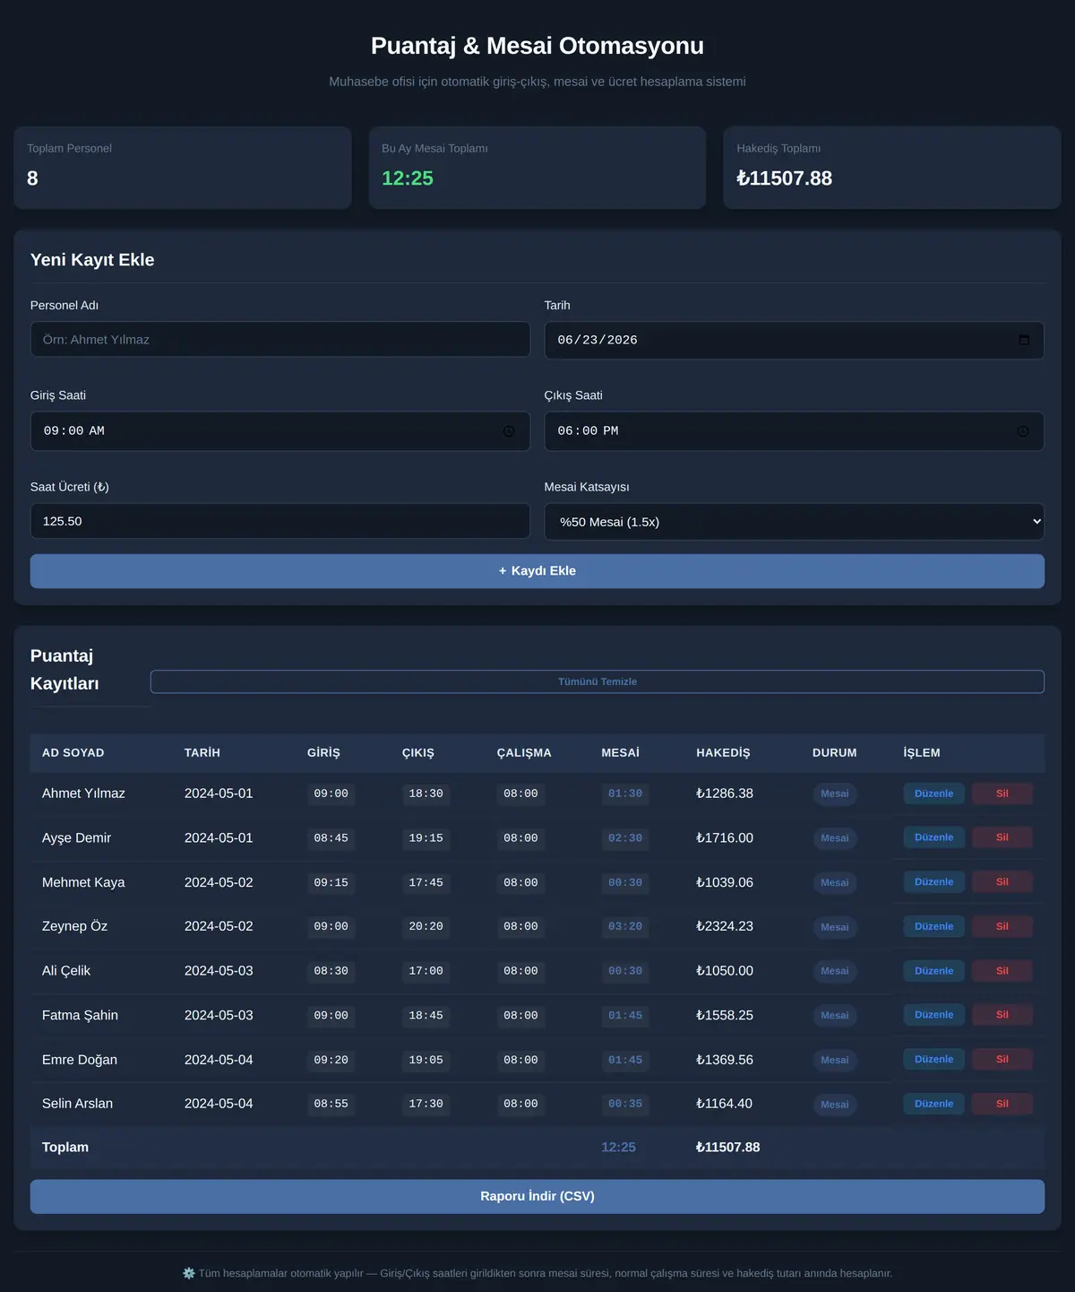Edit Ali Çelik's timesheet entry
The width and height of the screenshot is (1075, 1292).
point(933,971)
